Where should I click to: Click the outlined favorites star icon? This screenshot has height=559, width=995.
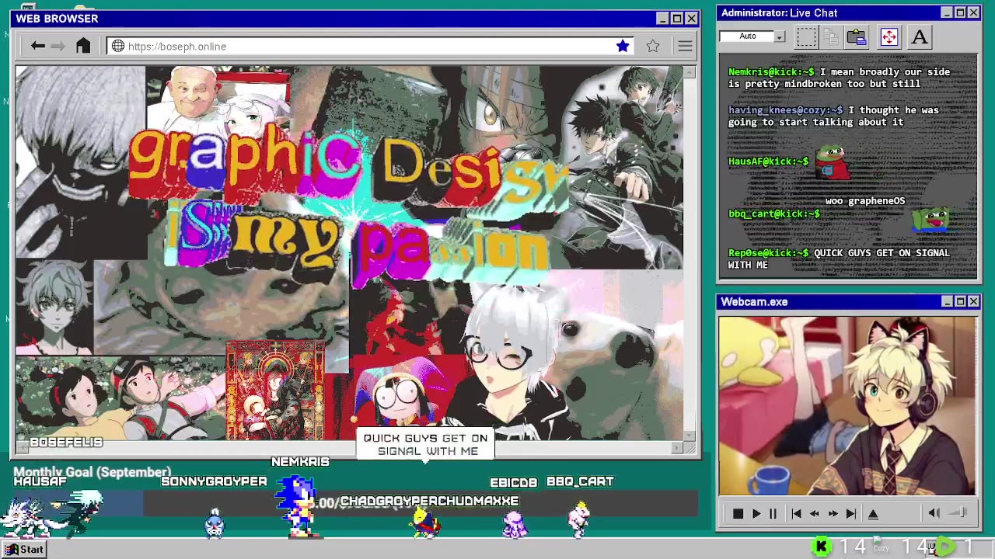653,47
